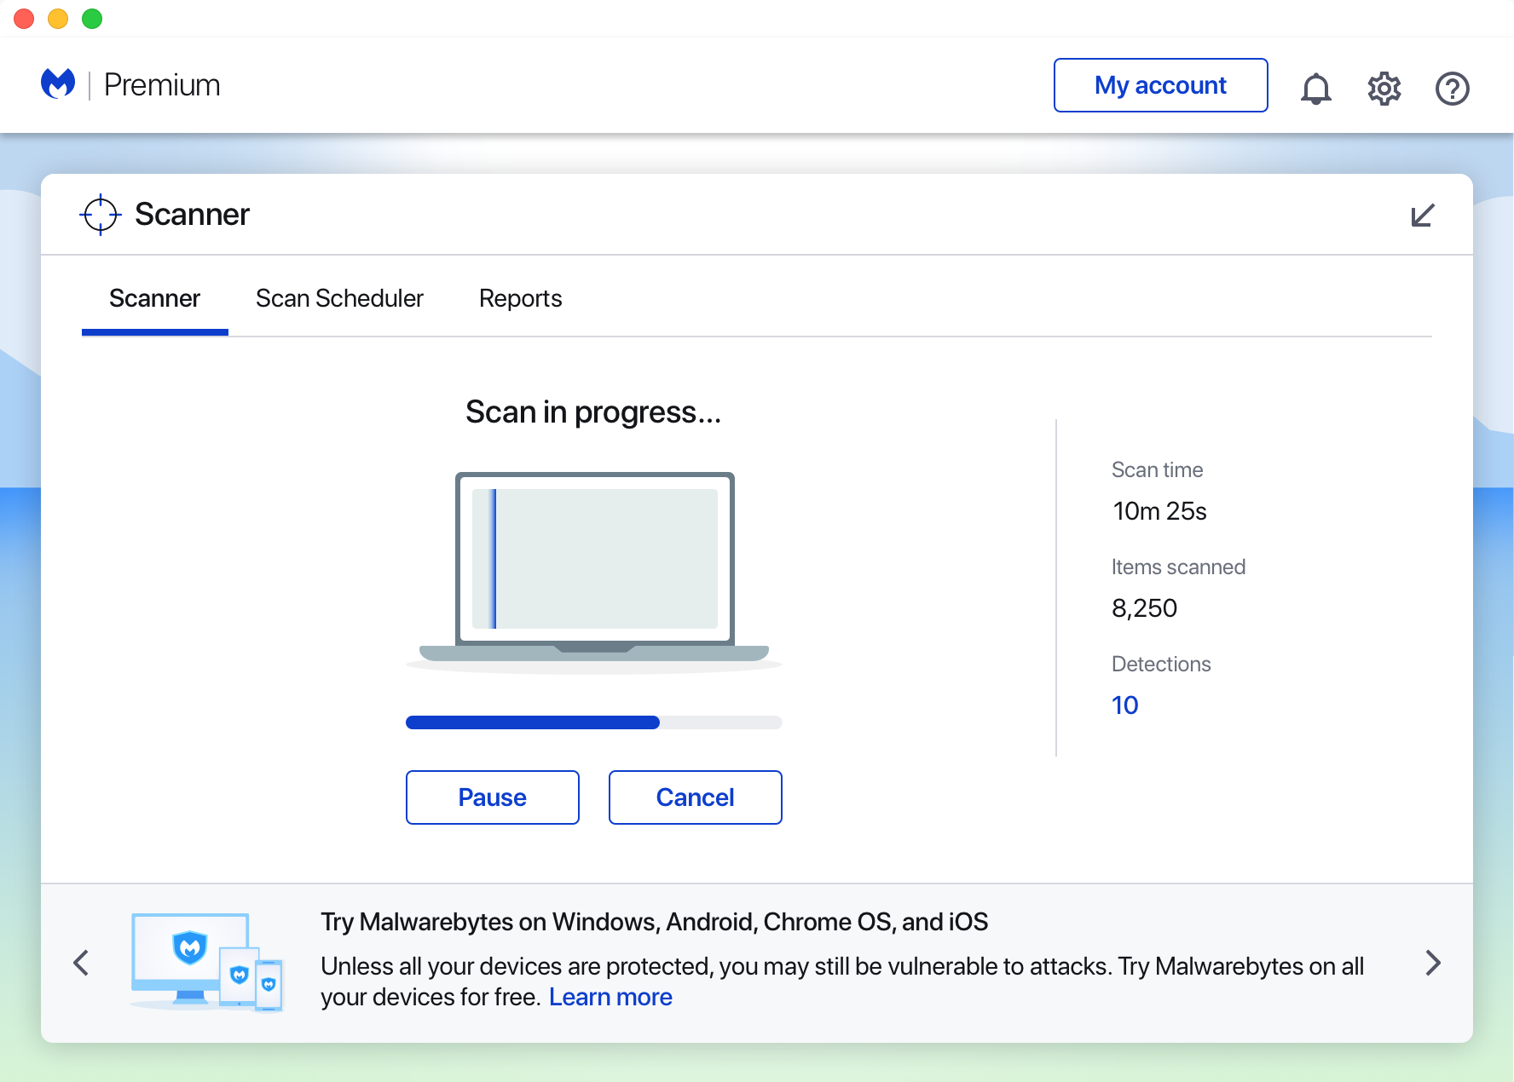This screenshot has height=1082, width=1514.
Task: Click the Items scanned label
Action: pos(1178,567)
